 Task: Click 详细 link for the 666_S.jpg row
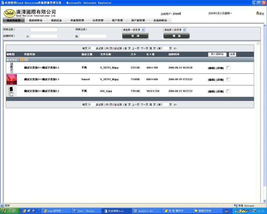click(x=220, y=91)
